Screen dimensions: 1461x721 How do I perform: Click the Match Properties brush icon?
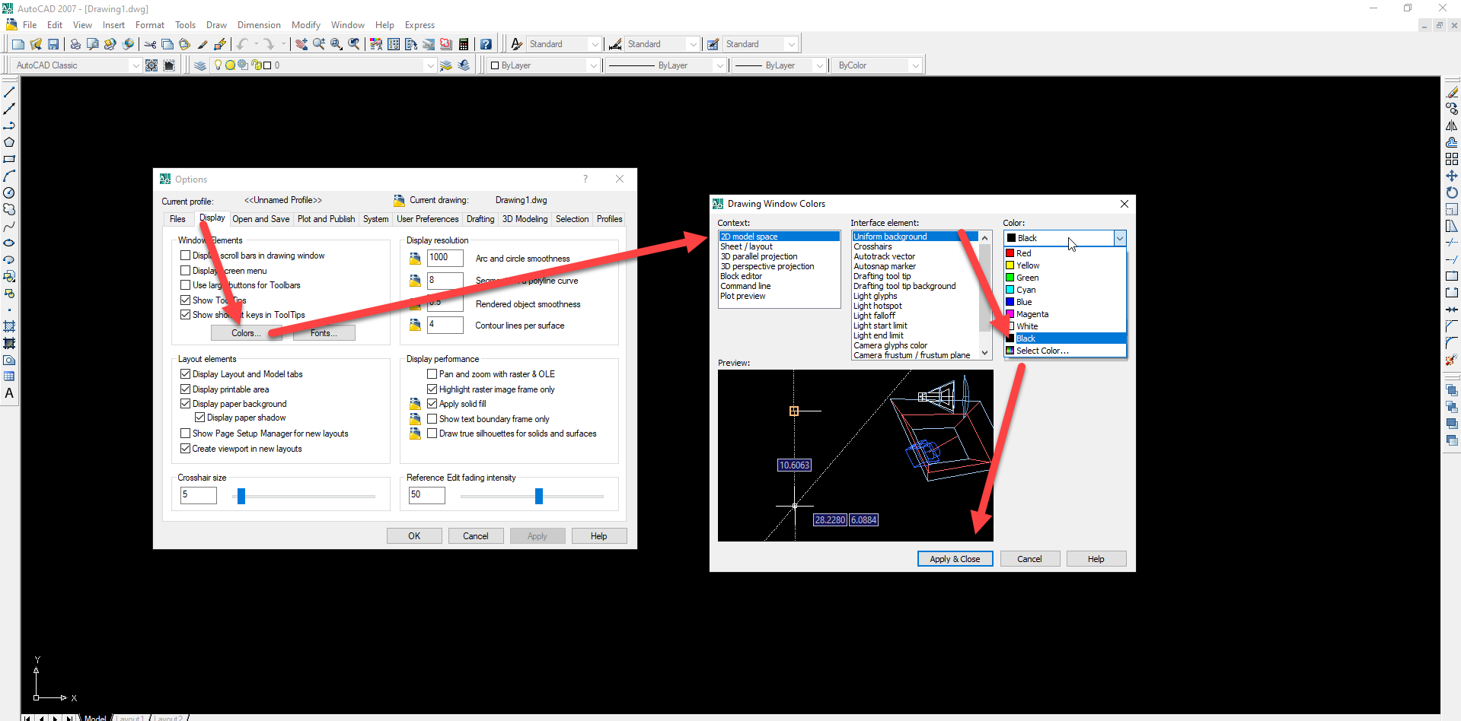(x=203, y=44)
